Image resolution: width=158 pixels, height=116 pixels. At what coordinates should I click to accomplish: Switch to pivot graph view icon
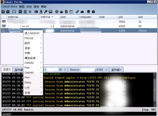pyautogui.click(x=20, y=12)
